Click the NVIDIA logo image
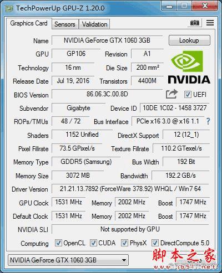Screen dimensions: 222x273 189,68
